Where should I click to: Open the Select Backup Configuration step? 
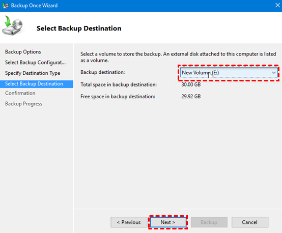[x=35, y=63]
